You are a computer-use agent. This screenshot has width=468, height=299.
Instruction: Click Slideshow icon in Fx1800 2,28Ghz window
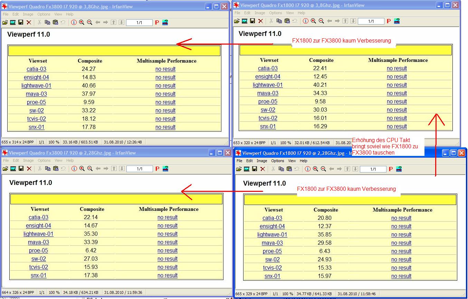pyautogui.click(x=247, y=169)
